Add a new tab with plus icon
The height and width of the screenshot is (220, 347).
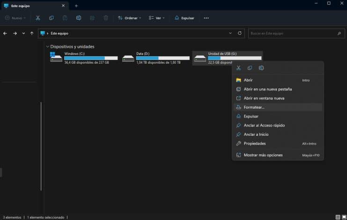pyautogui.click(x=76, y=6)
